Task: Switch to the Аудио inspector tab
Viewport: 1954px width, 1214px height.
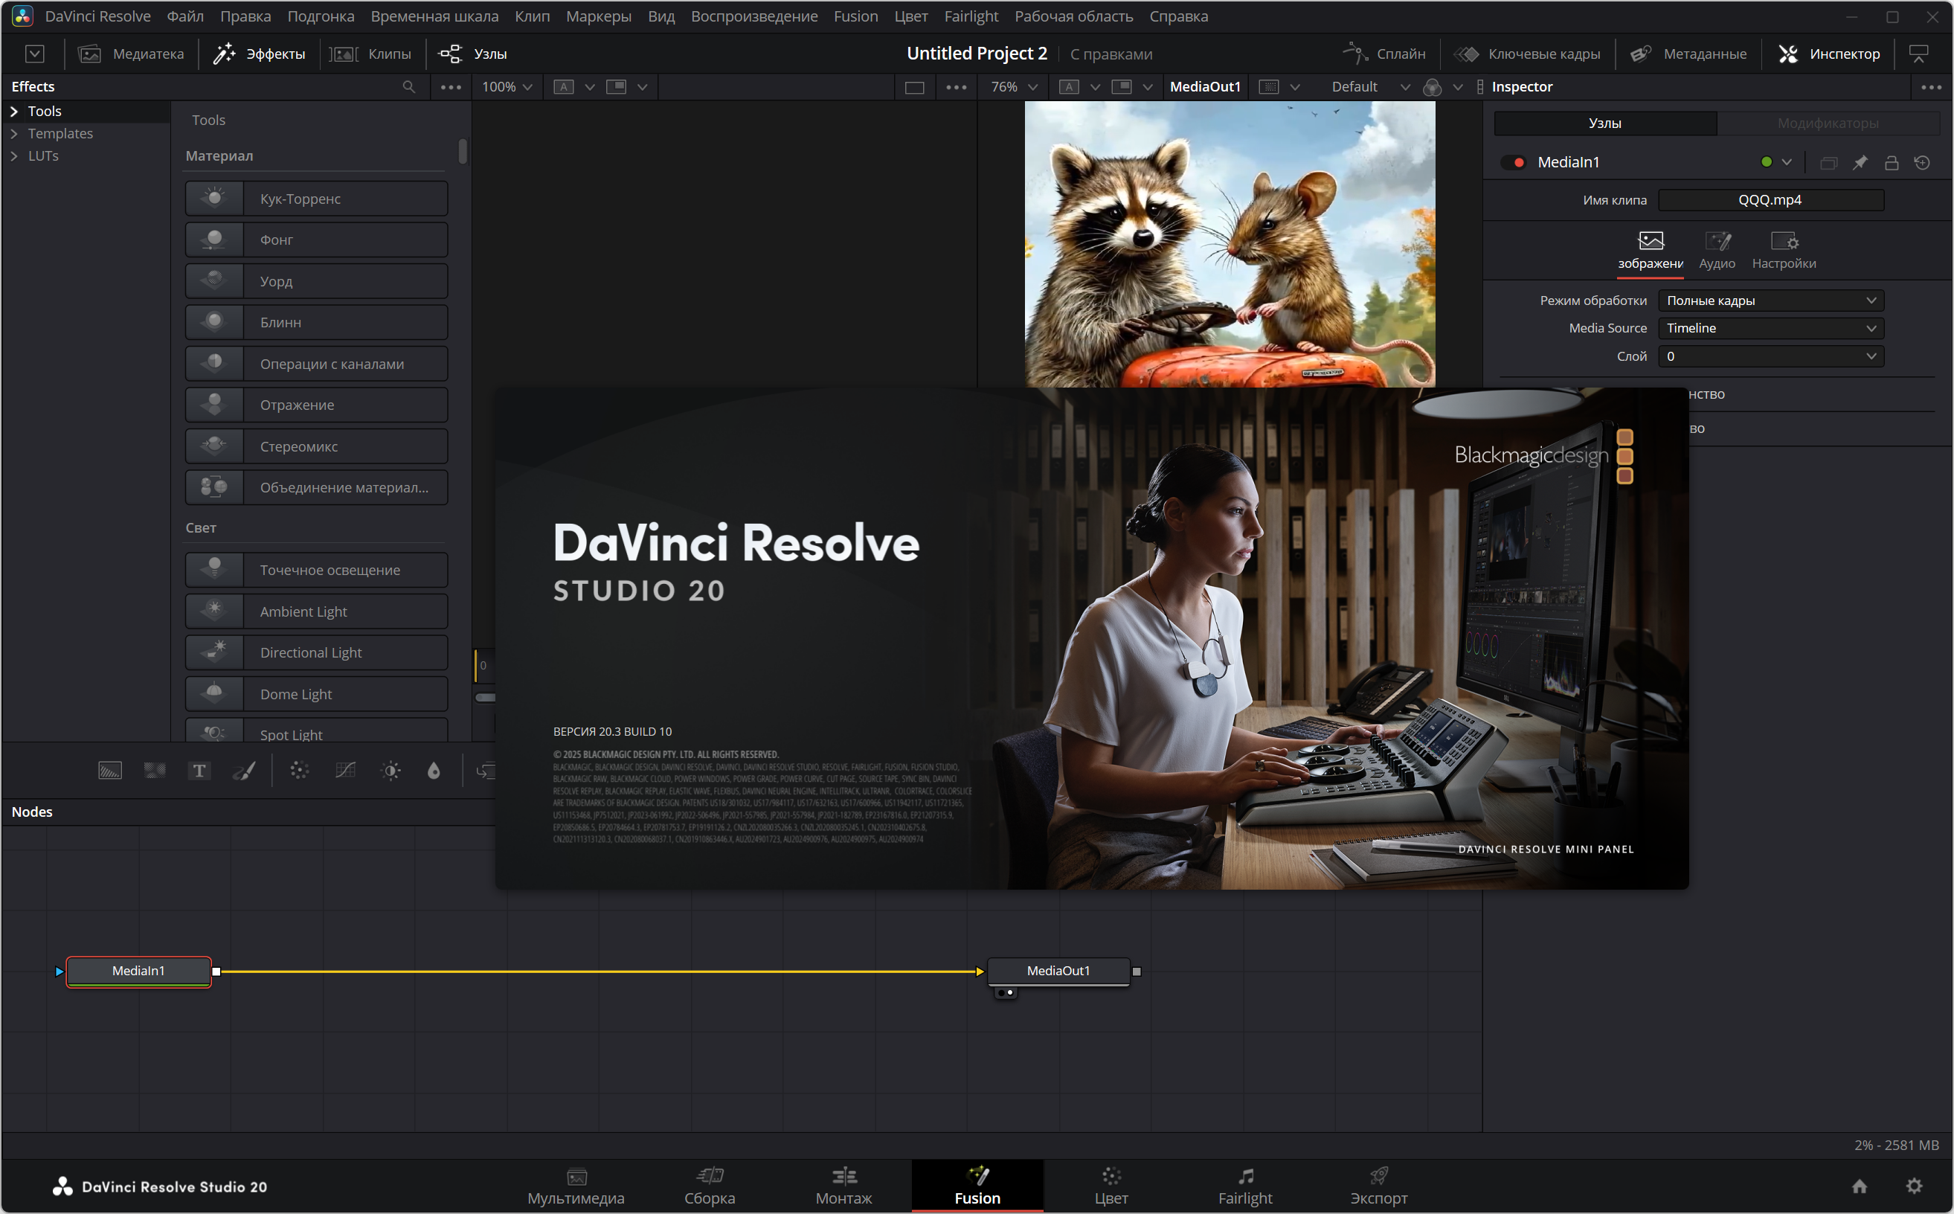Action: point(1717,249)
